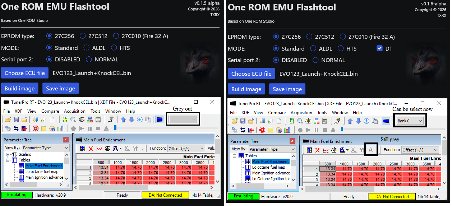
Task: Magnifier search icon in right TunerPro toolbar
Action: click(x=300, y=121)
